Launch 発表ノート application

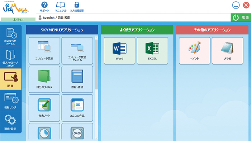tap(44, 108)
